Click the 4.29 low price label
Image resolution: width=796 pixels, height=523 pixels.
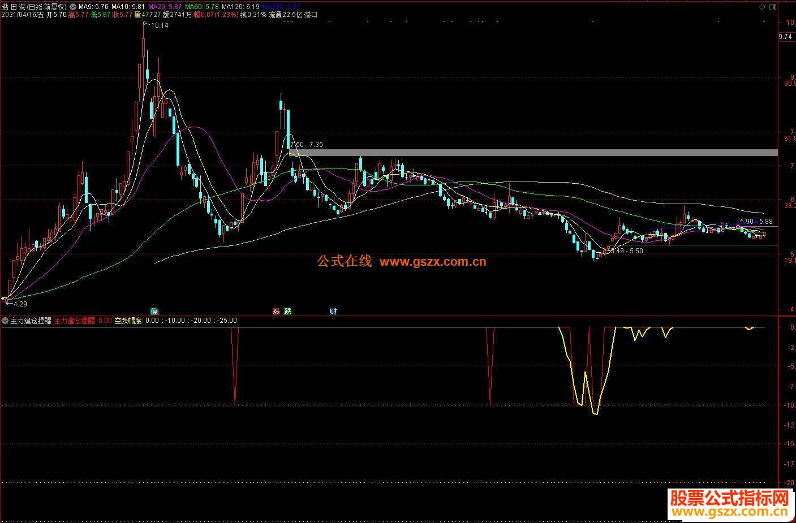pos(20,304)
